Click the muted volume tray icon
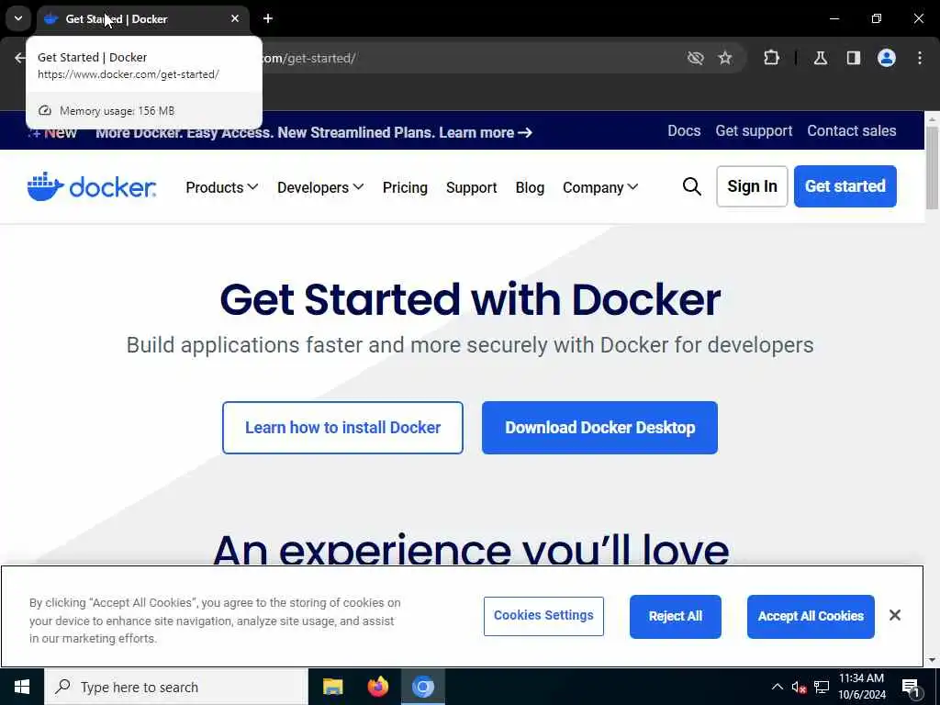The width and height of the screenshot is (940, 705). point(799,687)
